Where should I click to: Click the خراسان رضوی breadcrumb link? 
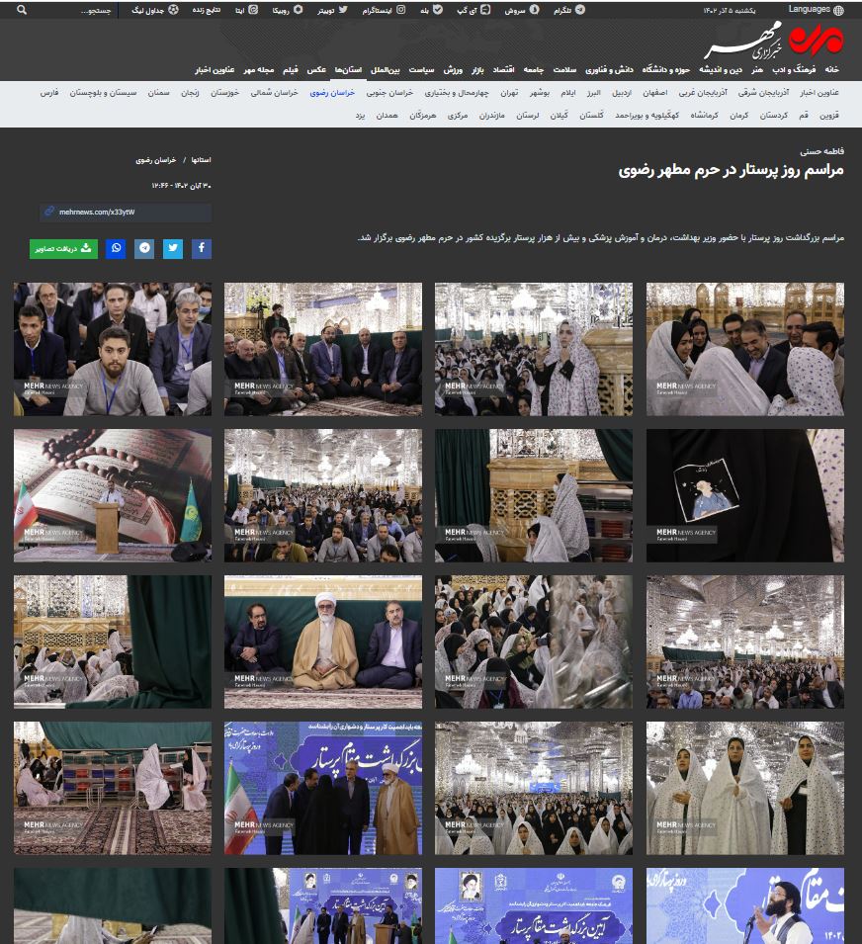[x=156, y=160]
